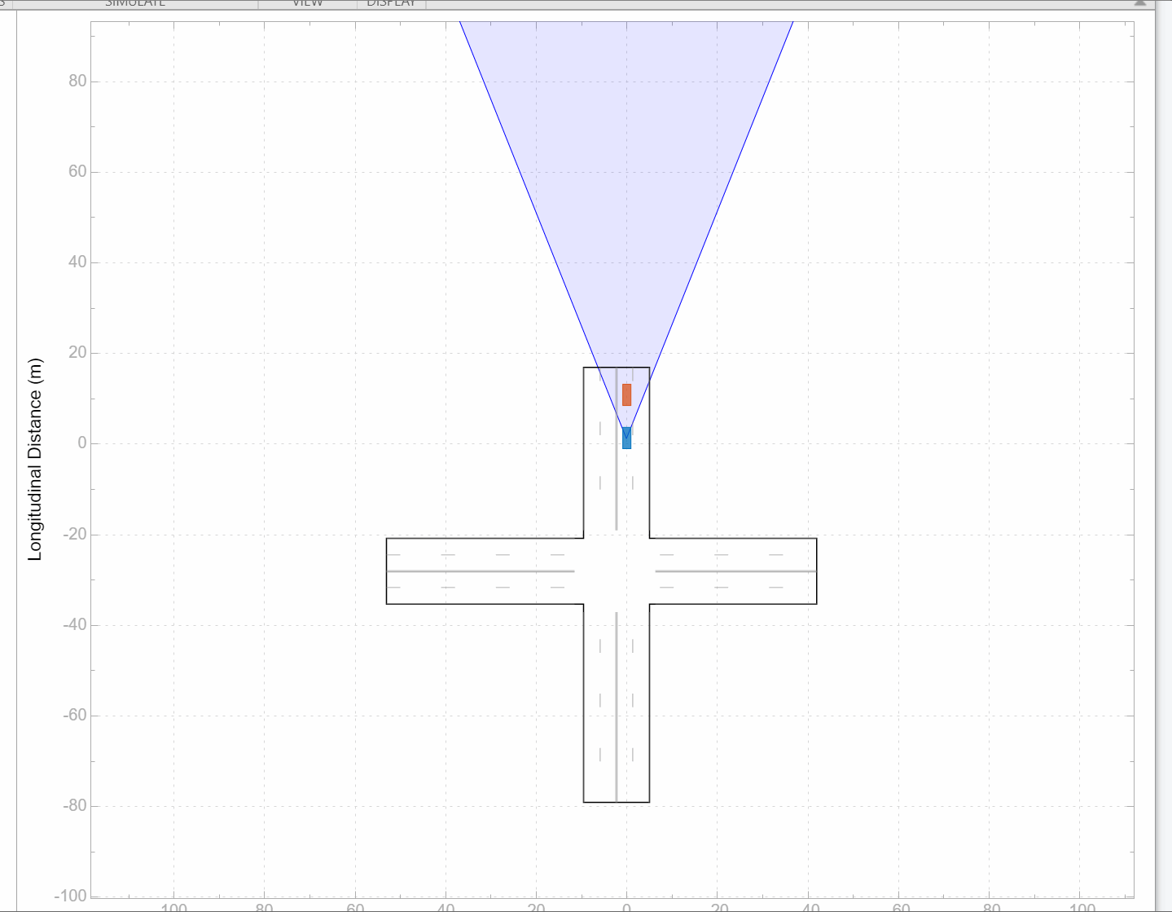Viewport: 1172px width, 912px height.
Task: Select the orange lead vehicle on road
Action: click(626, 394)
